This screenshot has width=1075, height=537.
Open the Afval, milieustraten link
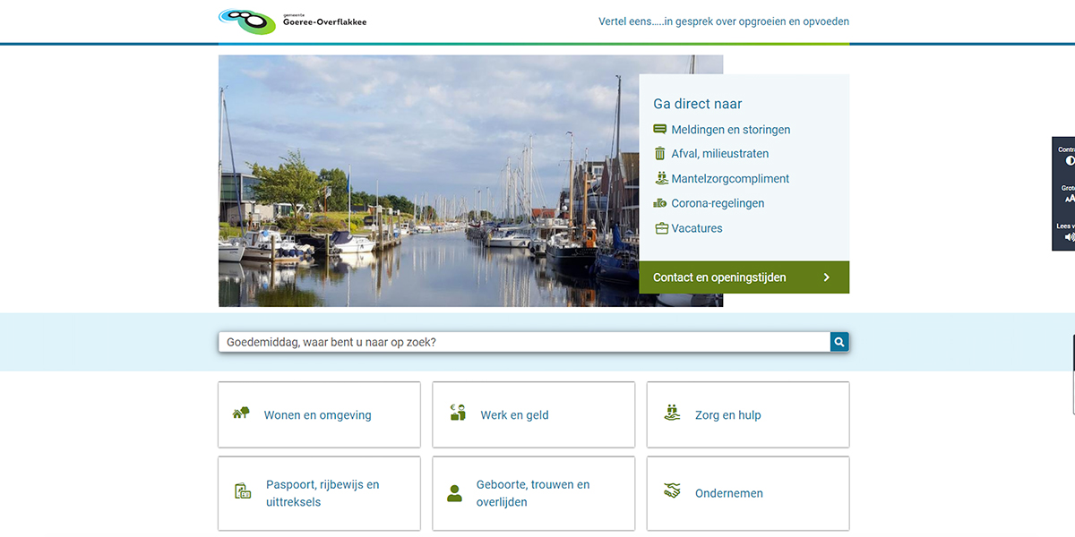[x=719, y=154]
